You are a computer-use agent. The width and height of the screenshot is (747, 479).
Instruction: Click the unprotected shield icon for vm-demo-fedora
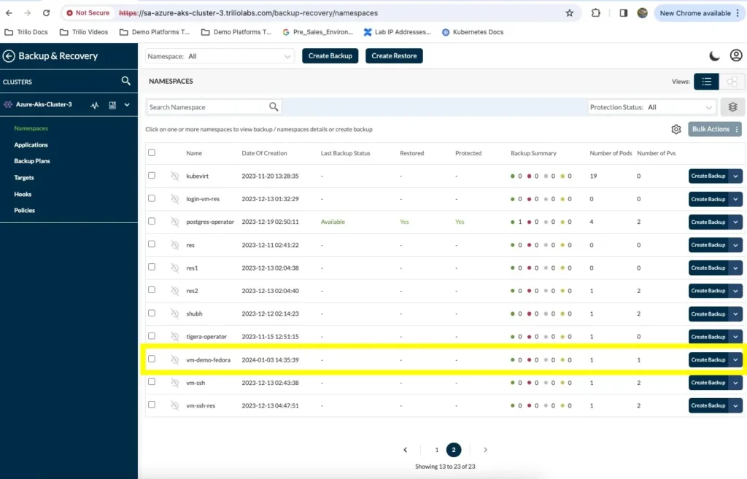175,360
